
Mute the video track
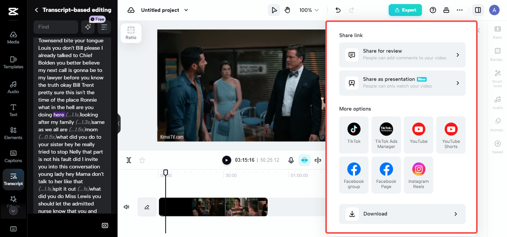(126, 207)
